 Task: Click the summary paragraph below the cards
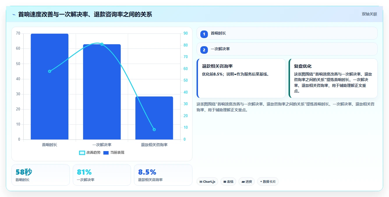tap(285, 107)
